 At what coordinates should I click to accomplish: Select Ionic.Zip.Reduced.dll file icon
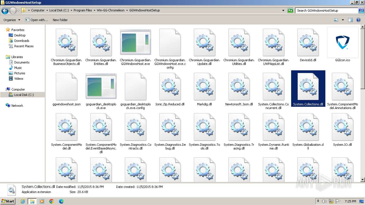[x=170, y=87]
